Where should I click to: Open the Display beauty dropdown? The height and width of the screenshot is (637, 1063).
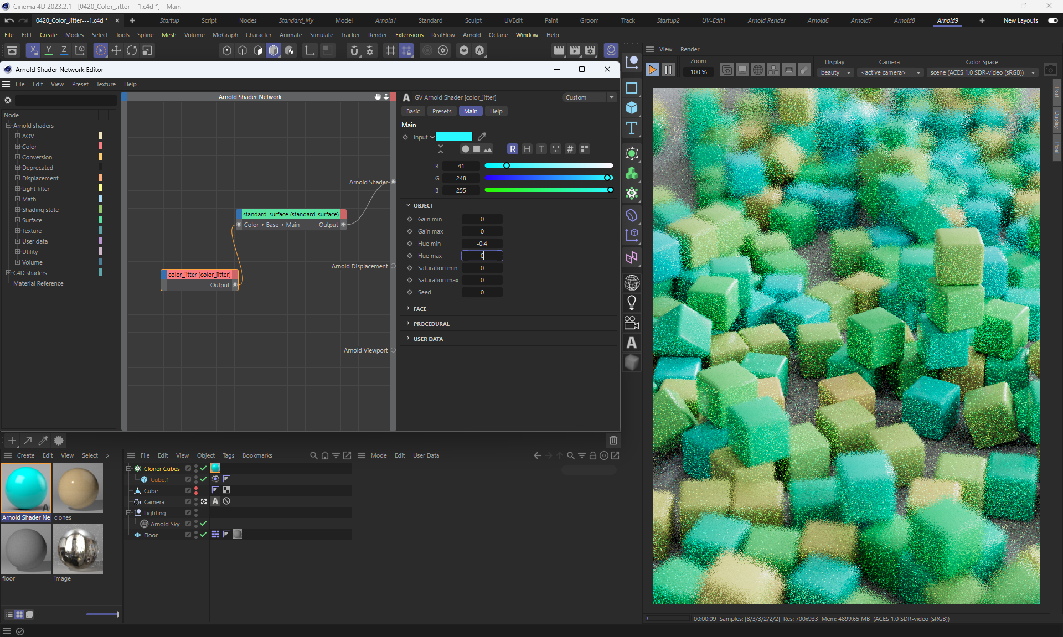click(835, 72)
